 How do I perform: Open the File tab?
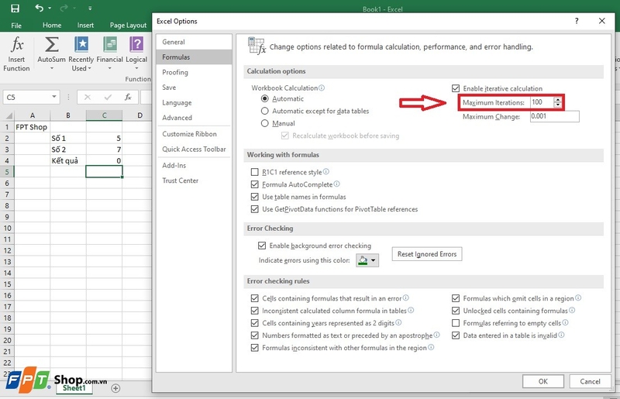16,26
